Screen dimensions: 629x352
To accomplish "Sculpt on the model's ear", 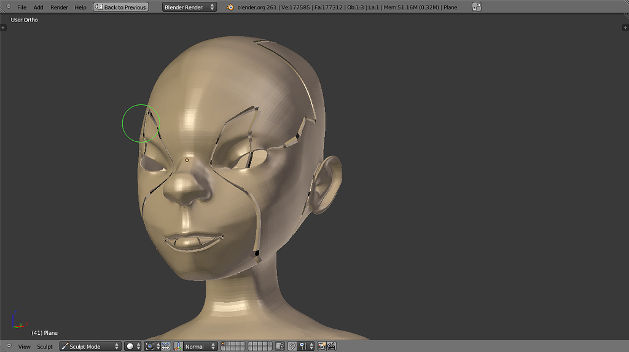I will point(327,184).
